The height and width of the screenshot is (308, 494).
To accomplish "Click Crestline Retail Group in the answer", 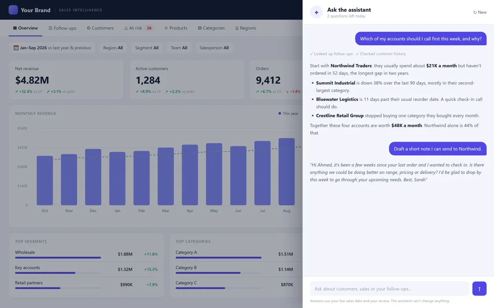I will point(340,116).
